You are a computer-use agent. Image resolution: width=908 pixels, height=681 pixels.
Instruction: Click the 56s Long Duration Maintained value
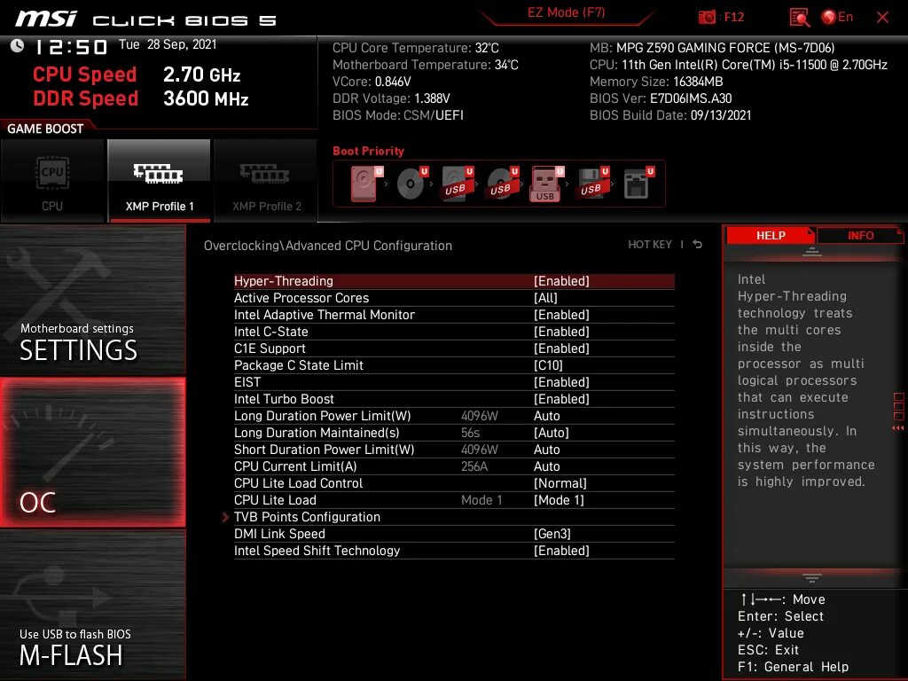tap(470, 433)
